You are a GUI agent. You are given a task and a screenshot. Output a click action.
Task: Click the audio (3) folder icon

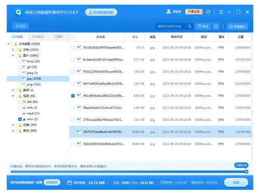point(20,90)
